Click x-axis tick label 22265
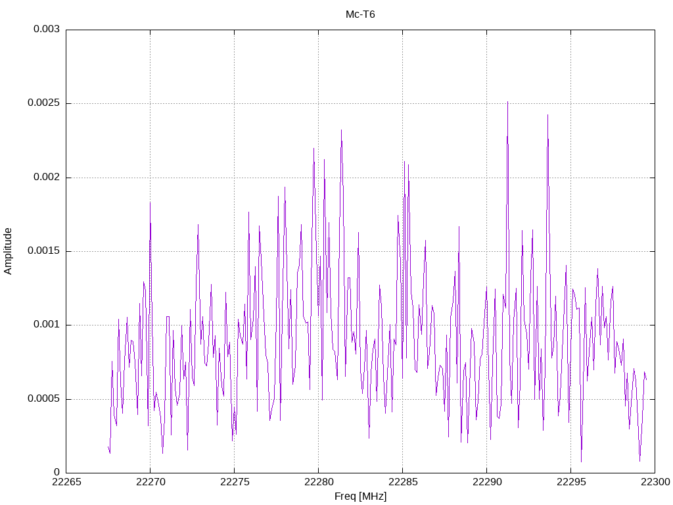Image resolution: width=673 pixels, height=505 pixels. point(66,482)
